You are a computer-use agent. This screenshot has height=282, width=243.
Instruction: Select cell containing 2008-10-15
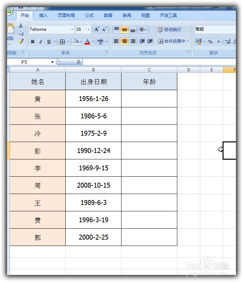94,185
